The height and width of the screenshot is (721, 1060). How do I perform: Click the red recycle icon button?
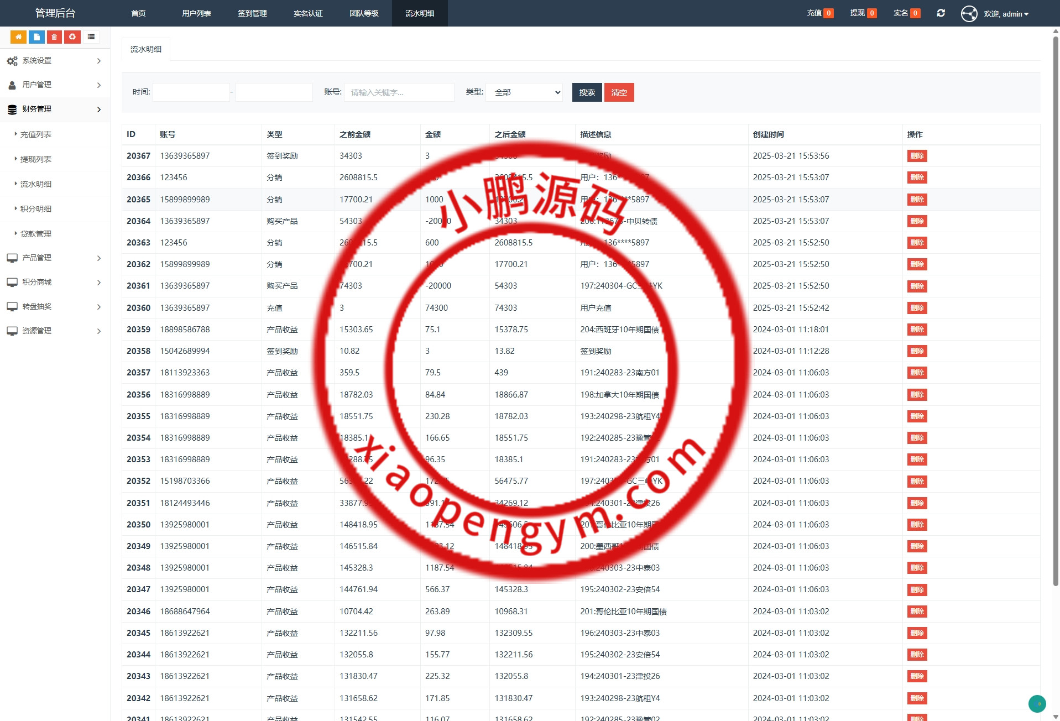click(72, 37)
